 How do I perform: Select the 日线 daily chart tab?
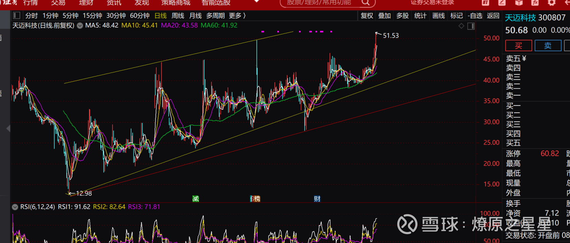pos(161,16)
